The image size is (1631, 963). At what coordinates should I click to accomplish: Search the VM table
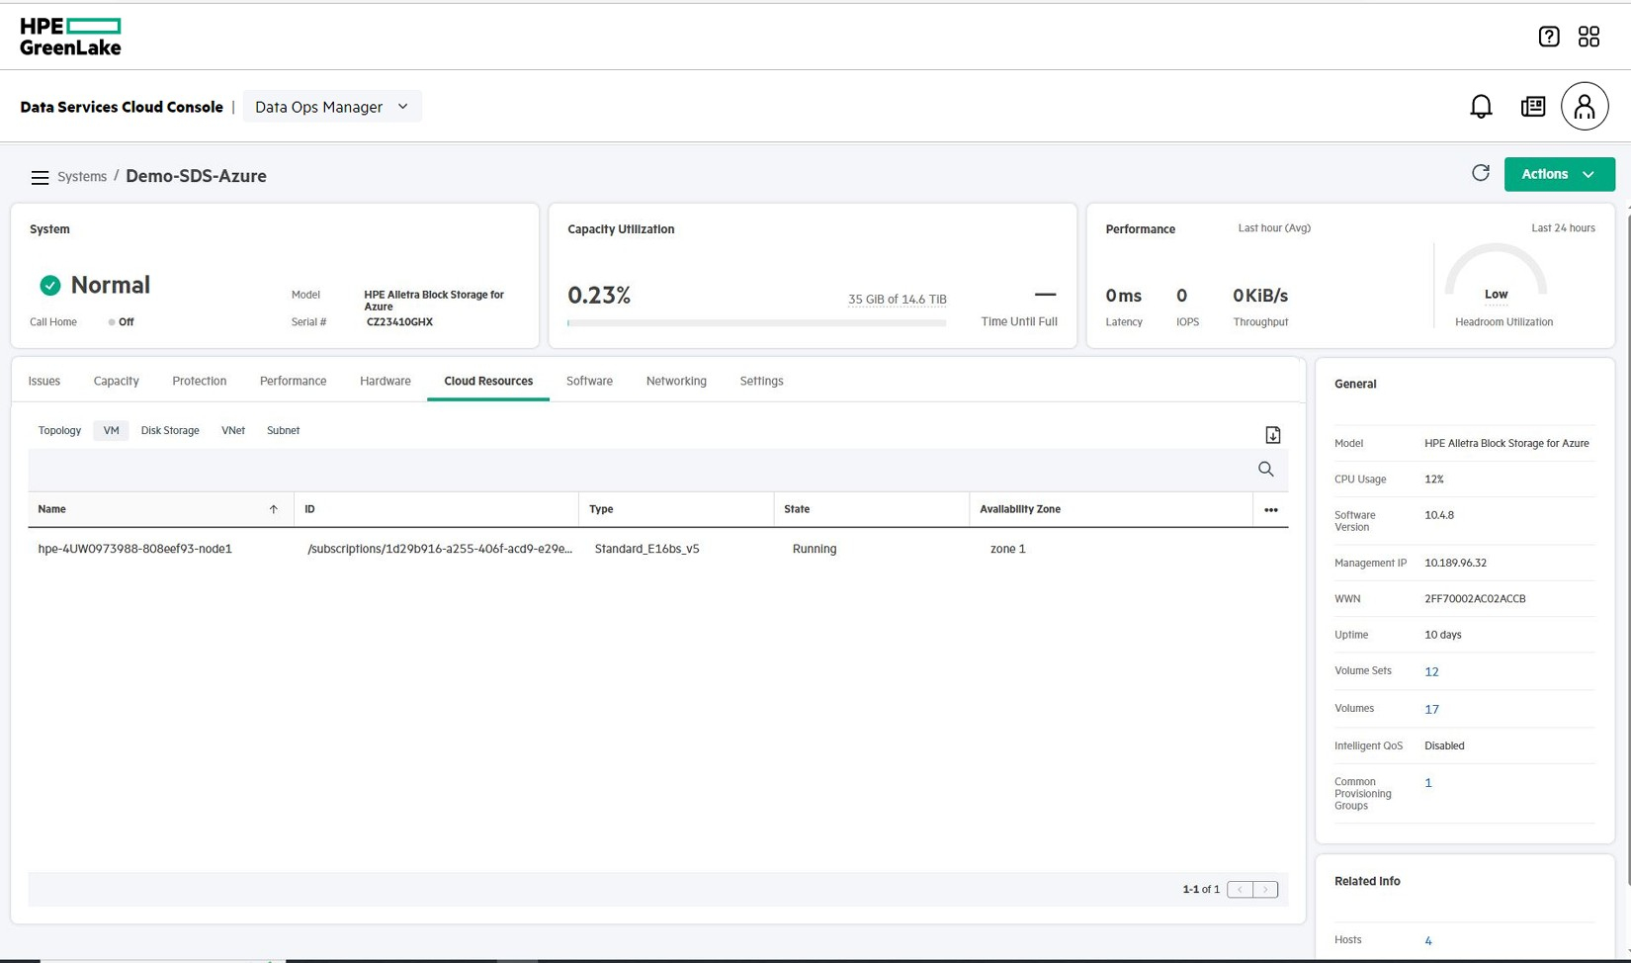pos(1265,469)
